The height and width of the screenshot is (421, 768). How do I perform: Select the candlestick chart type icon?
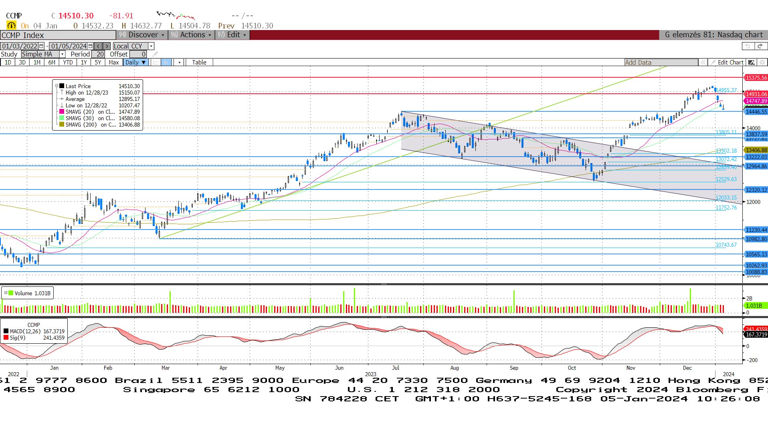(x=166, y=62)
